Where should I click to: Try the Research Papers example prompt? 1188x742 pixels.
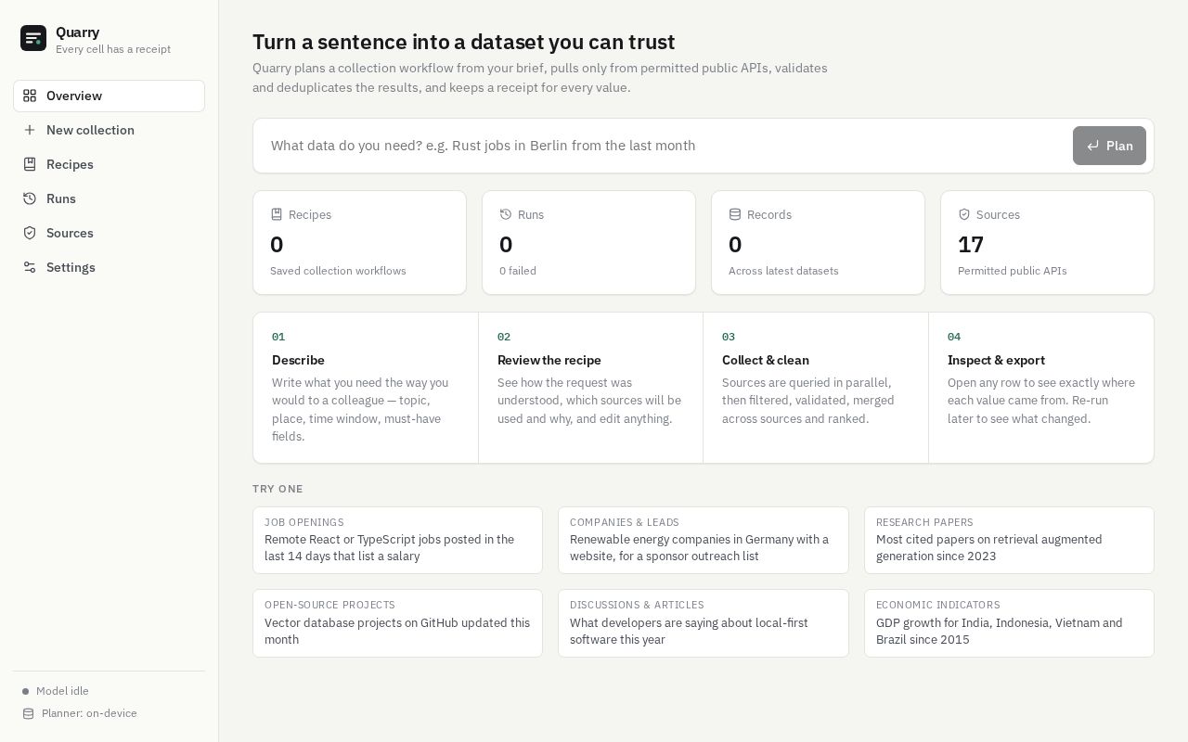click(x=1009, y=540)
